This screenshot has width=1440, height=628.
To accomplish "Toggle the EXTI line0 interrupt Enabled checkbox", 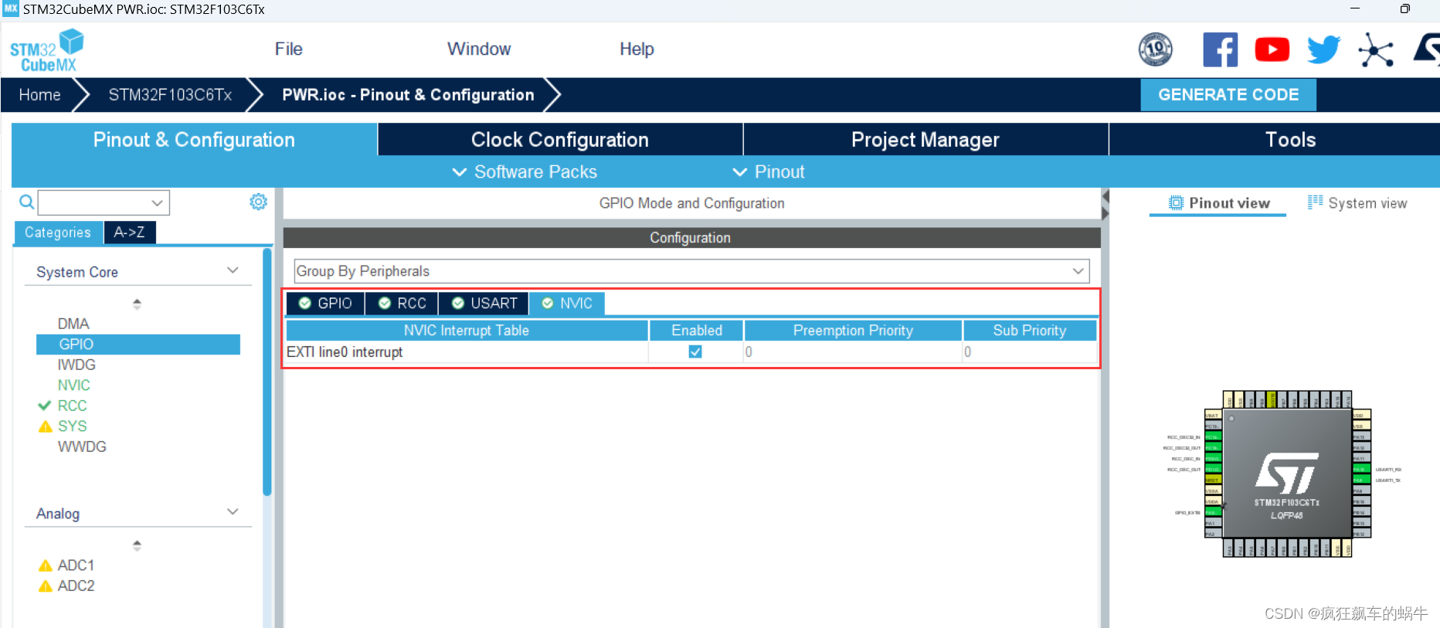I will pyautogui.click(x=695, y=351).
